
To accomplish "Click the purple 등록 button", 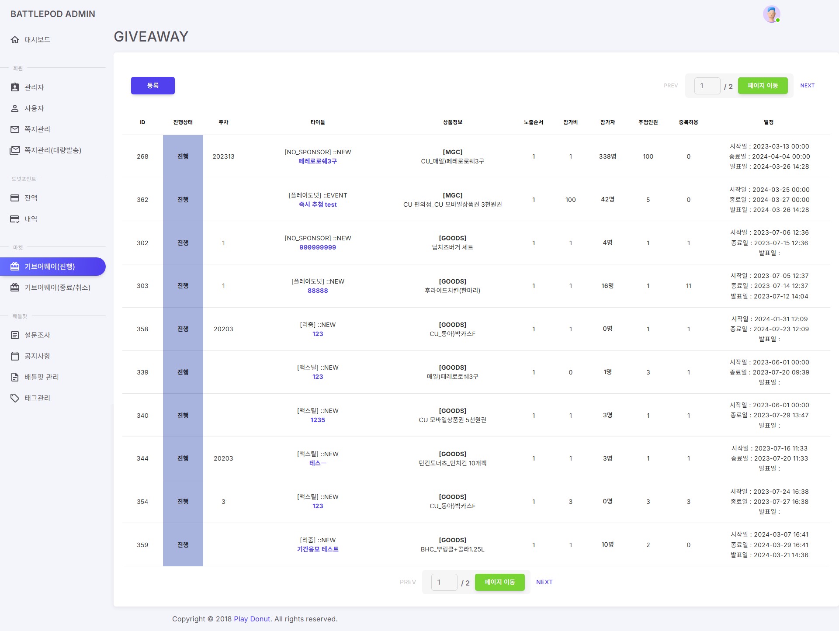I will point(153,85).
